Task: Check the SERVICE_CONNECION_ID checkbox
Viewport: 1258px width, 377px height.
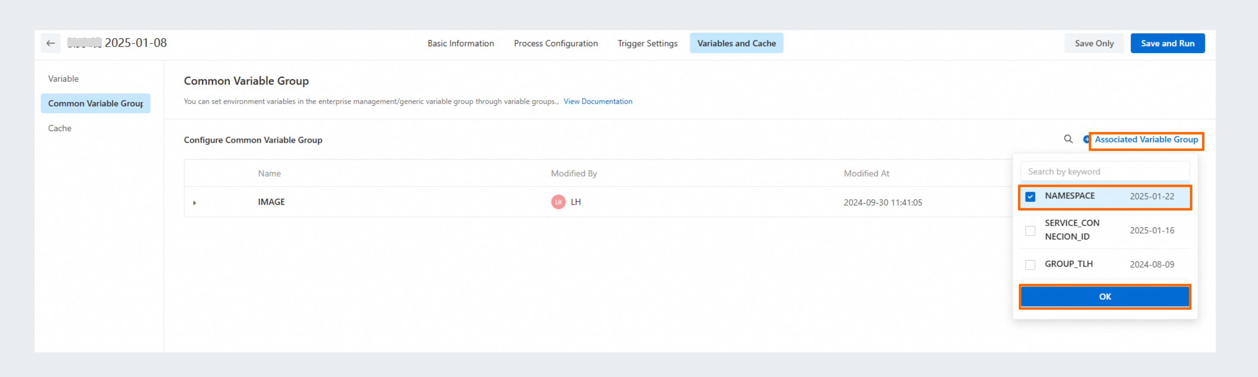Action: coord(1030,231)
